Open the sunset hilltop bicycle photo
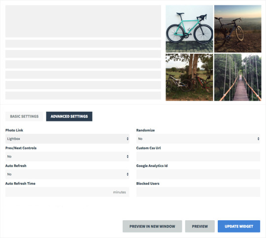266x238 pixels. pyautogui.click(x=238, y=29)
